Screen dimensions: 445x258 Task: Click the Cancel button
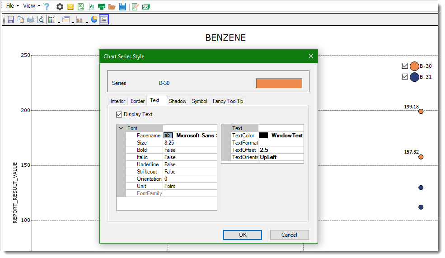289,235
